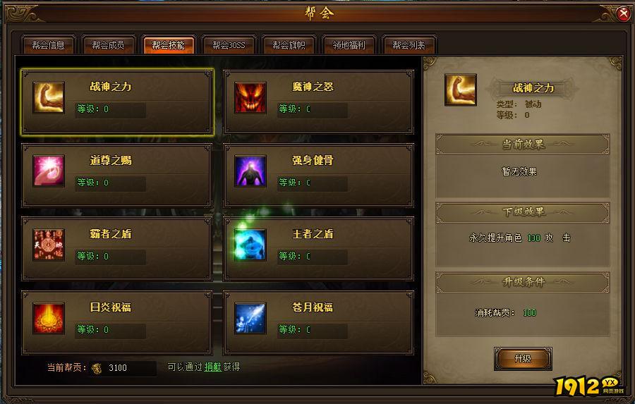This screenshot has width=635, height=404.
Task: Select the 强身健骨 purple figure icon
Action: (x=250, y=171)
